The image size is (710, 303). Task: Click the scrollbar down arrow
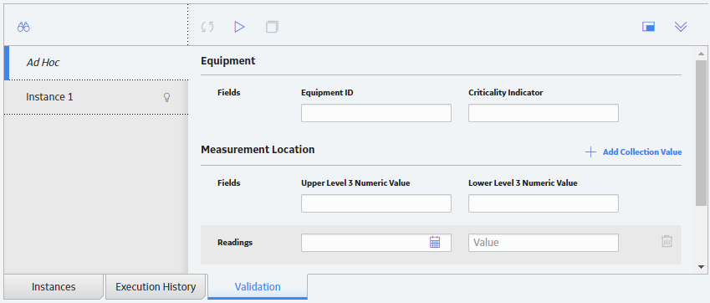click(x=701, y=267)
